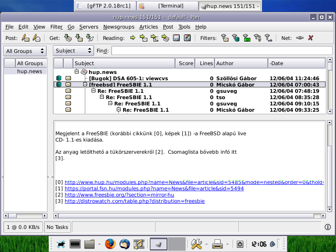Switch to the second workspace in pager
Viewport: 336px width, 252px height.
(177, 244)
